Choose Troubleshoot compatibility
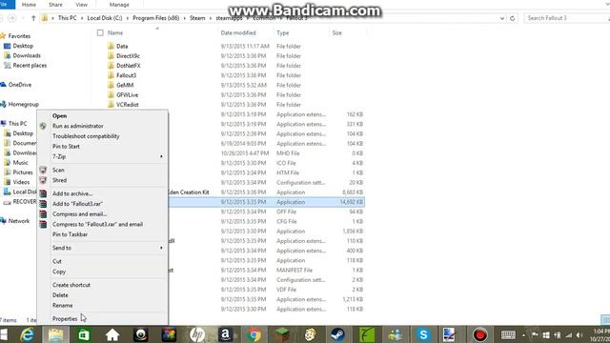The height and width of the screenshot is (343, 610). pos(86,136)
